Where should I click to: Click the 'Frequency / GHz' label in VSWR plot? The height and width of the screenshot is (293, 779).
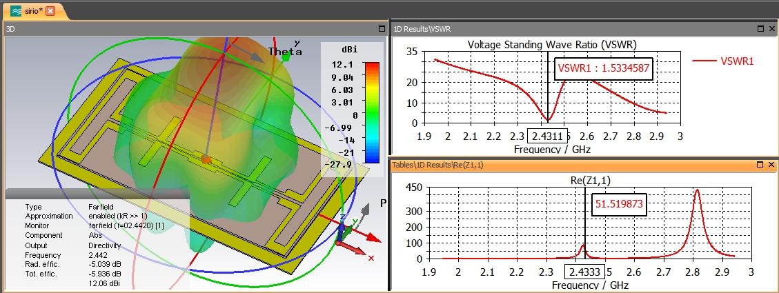[553, 149]
